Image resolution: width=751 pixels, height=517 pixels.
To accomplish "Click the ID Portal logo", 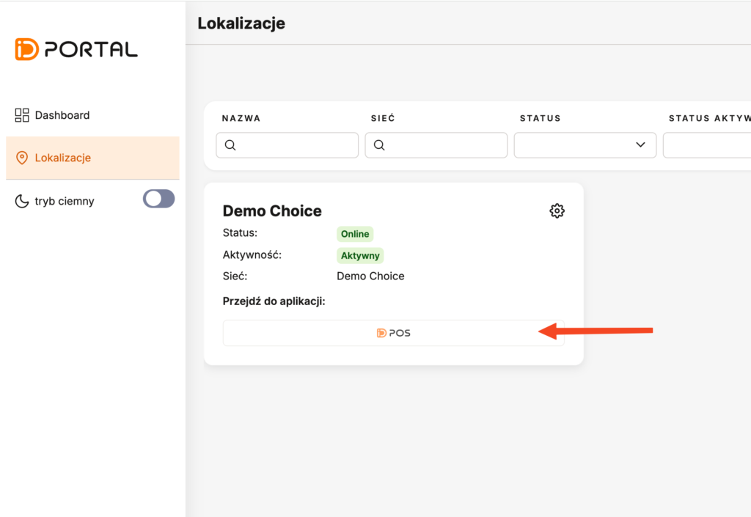I will [x=76, y=49].
